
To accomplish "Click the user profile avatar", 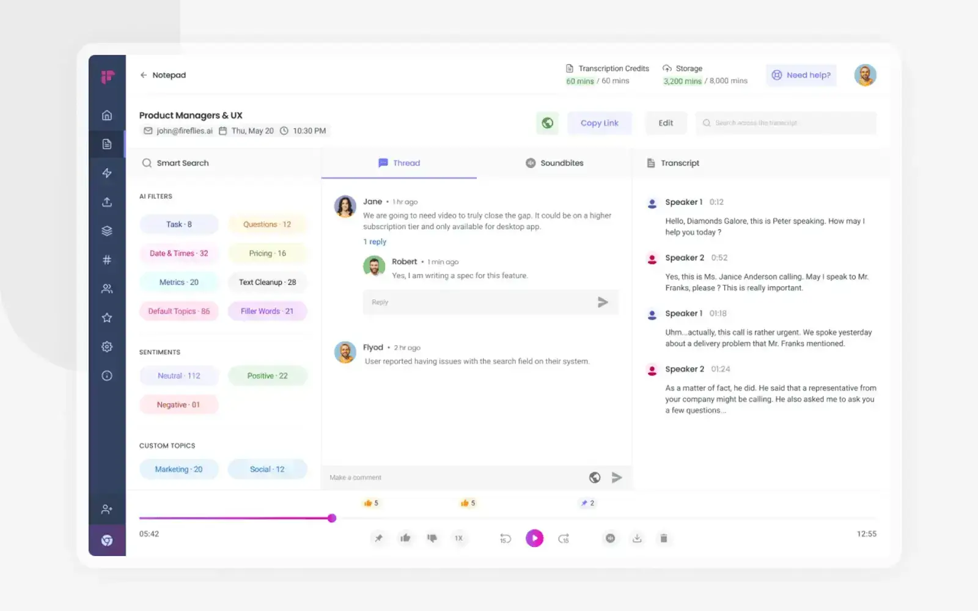I will (865, 75).
